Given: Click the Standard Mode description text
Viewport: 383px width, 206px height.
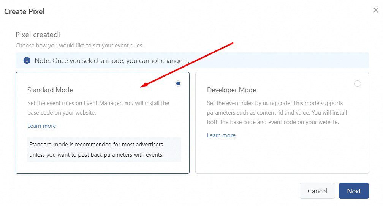Looking at the screenshot, I should tap(98, 108).
